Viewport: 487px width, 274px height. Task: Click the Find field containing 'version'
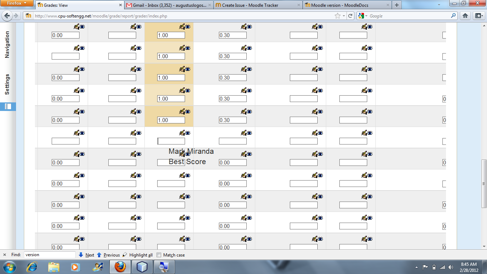[x=50, y=255]
